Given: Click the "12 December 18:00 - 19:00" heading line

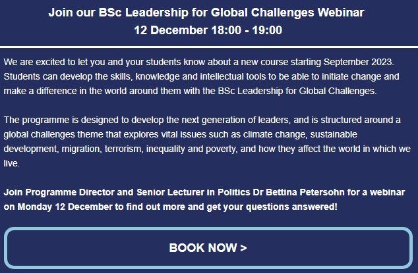Looking at the screenshot, I should (x=208, y=30).
